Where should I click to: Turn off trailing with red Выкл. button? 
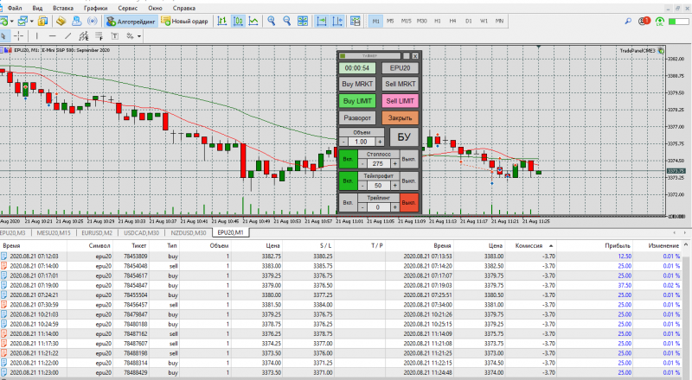(408, 203)
